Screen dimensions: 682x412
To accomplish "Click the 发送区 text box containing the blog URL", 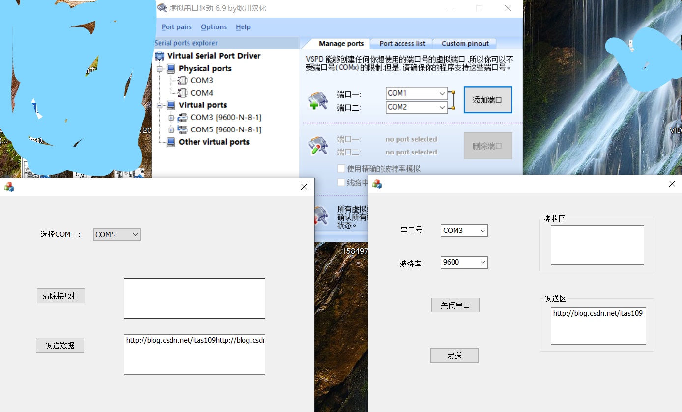I will tap(597, 325).
